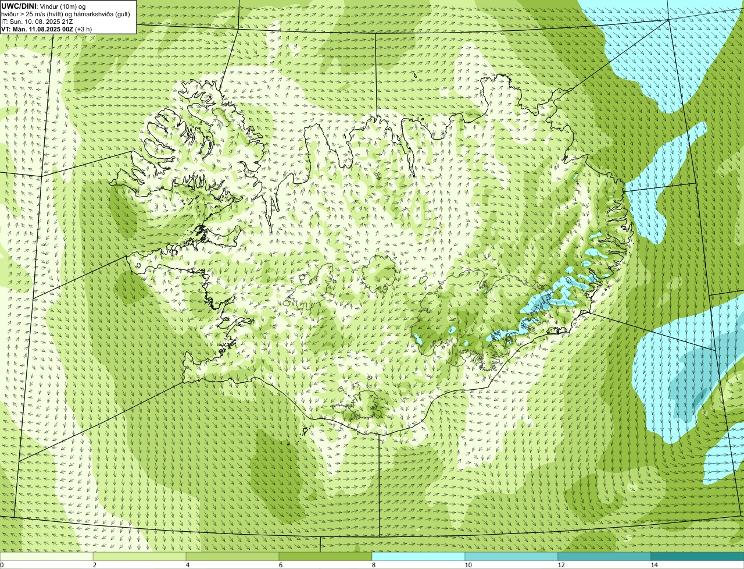Select the above 14 m/s dark teal swatch
The height and width of the screenshot is (569, 744).
pos(697,556)
